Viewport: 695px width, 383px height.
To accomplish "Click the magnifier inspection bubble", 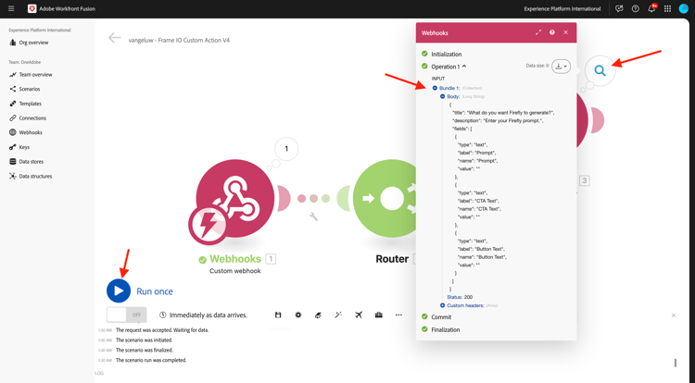I will pyautogui.click(x=600, y=70).
